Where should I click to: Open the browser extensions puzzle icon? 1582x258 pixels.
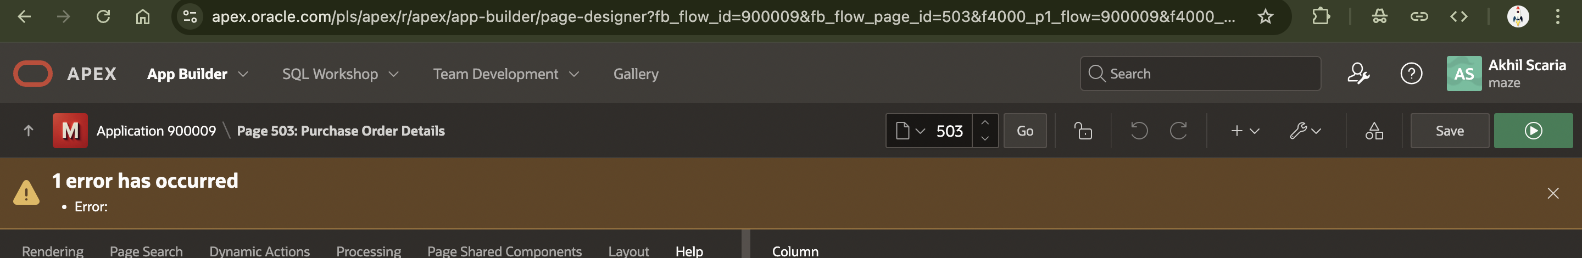pyautogui.click(x=1321, y=16)
